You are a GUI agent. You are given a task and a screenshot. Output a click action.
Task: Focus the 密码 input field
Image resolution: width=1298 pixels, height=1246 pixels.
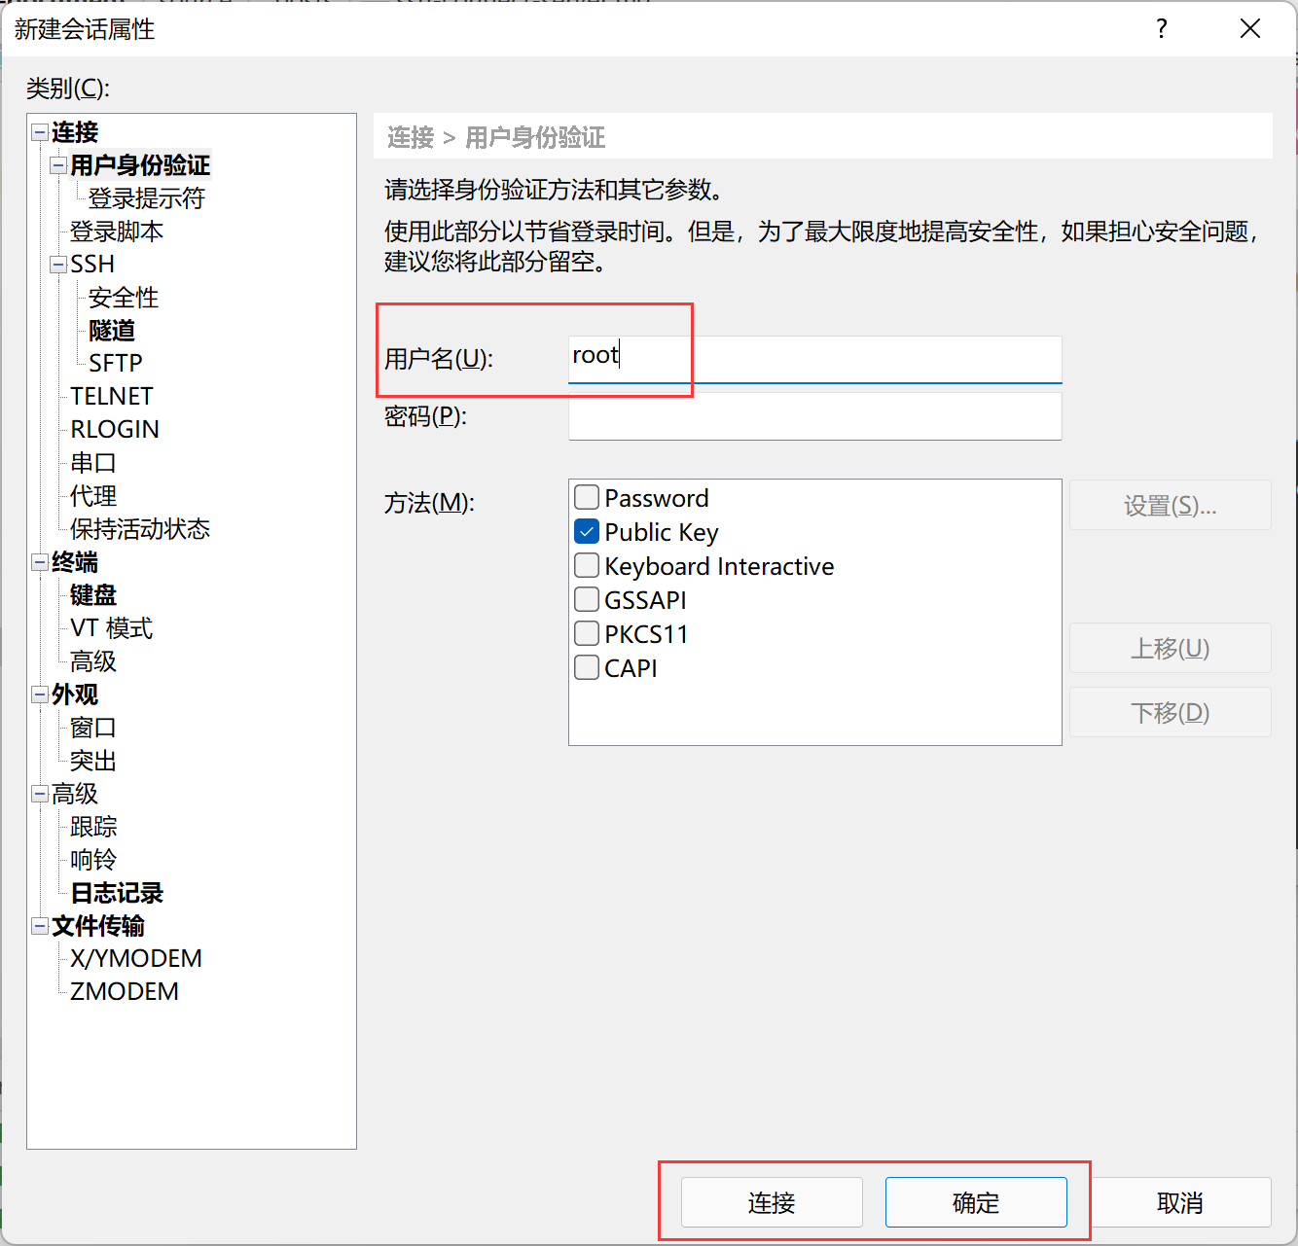pos(814,417)
